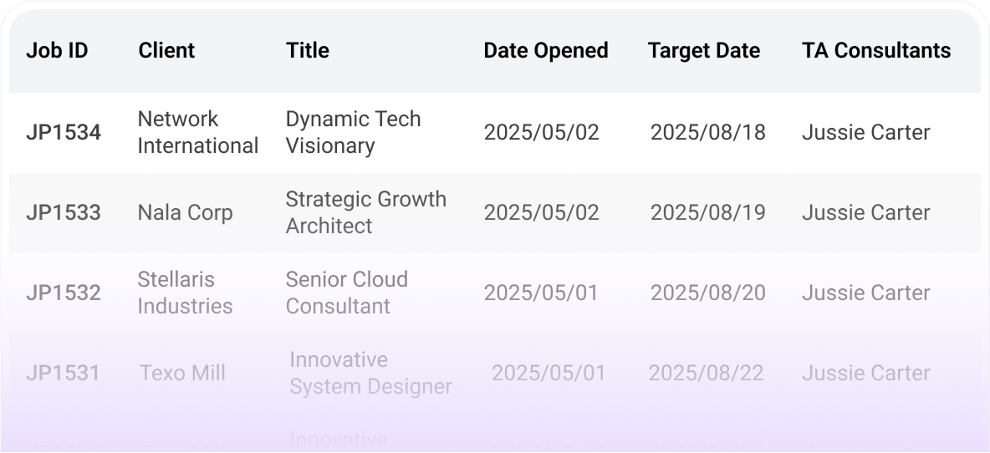Click the Job ID column header

pos(57,50)
